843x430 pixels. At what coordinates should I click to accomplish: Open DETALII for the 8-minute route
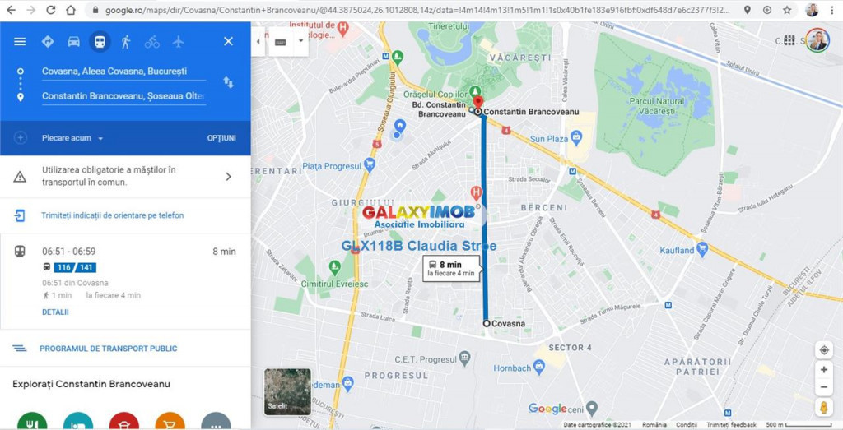[x=55, y=312]
